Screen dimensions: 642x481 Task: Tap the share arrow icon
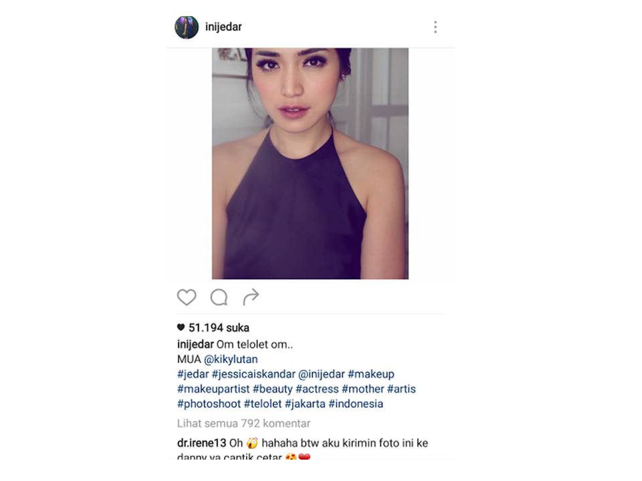[251, 297]
